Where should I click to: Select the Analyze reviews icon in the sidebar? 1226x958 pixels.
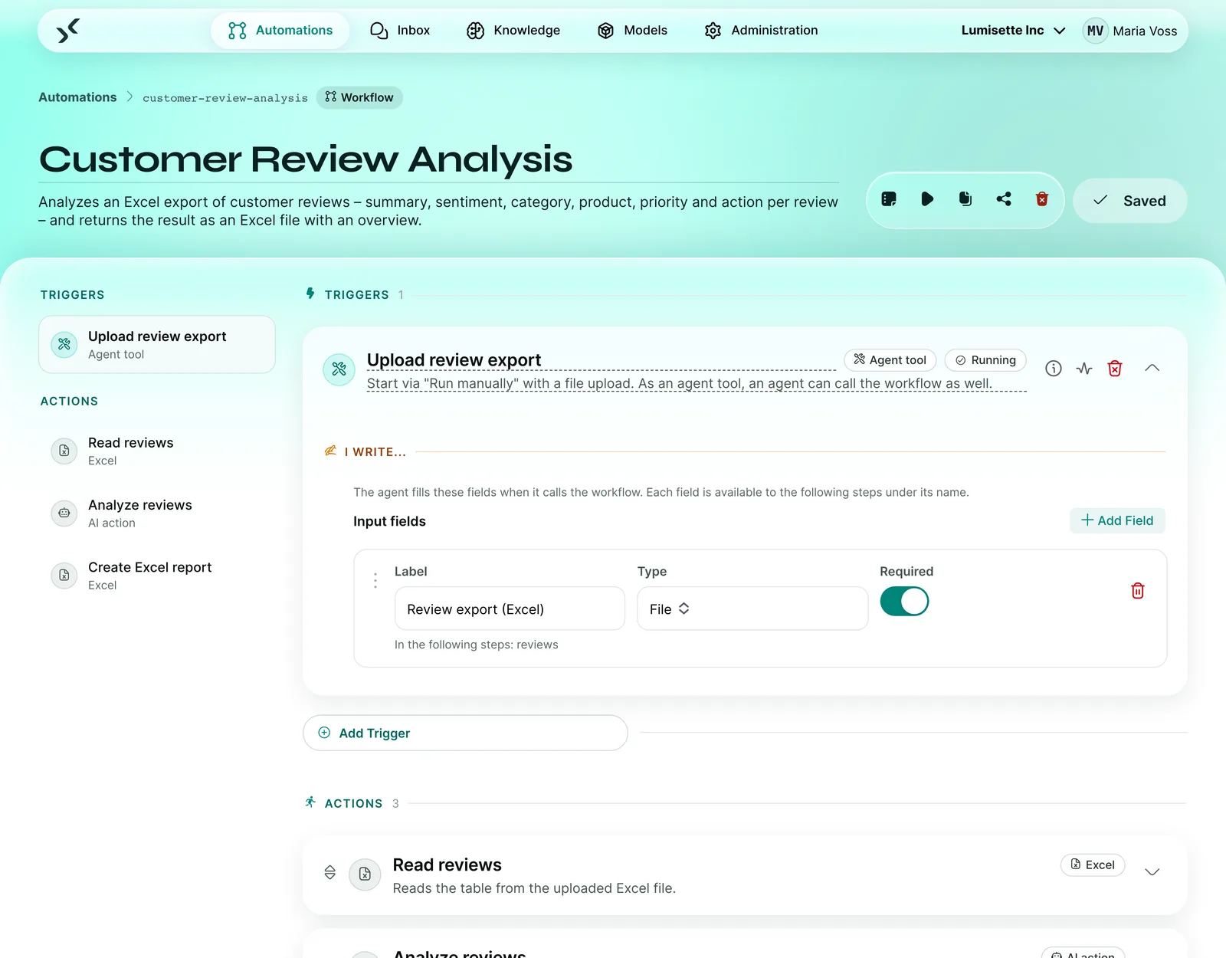64,513
